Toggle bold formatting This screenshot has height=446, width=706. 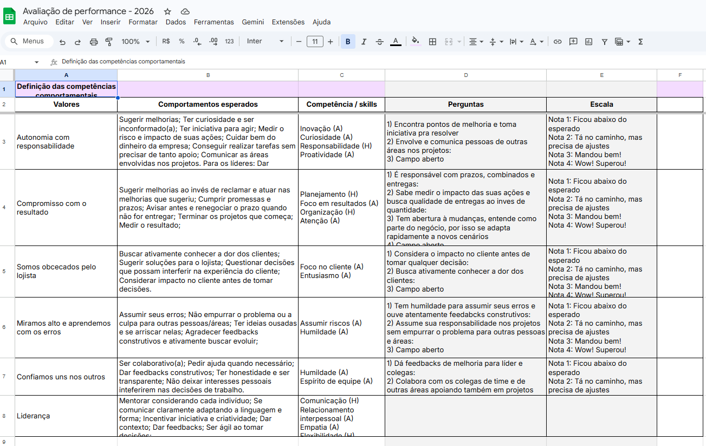point(348,42)
